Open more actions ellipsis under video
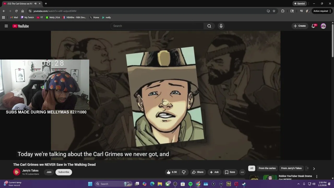Viewport: 334px width, 188px height. tap(242, 172)
